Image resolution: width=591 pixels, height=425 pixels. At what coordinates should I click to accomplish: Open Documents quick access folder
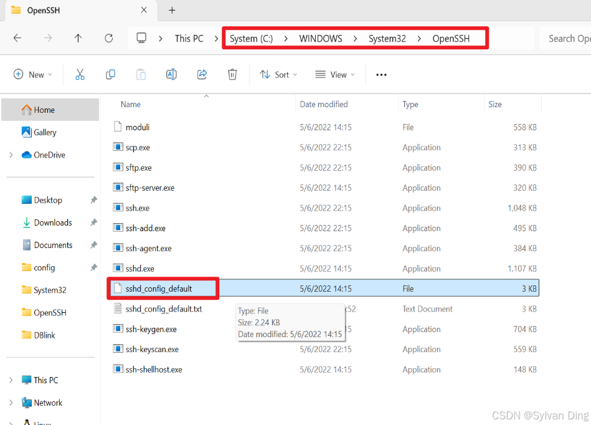coord(53,245)
